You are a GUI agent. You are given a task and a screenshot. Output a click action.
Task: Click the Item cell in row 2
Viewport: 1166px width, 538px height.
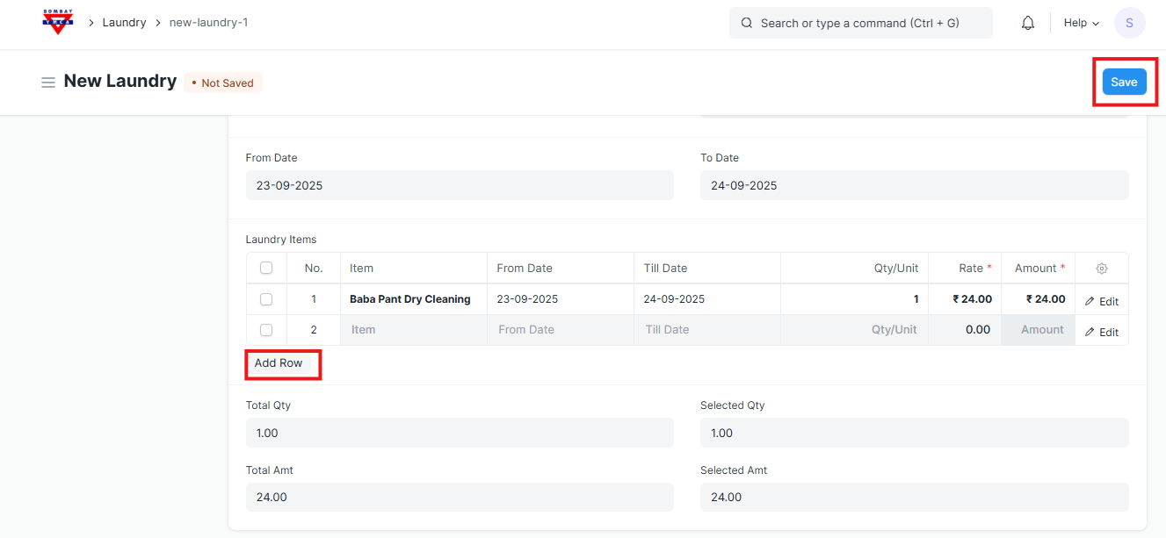click(413, 330)
